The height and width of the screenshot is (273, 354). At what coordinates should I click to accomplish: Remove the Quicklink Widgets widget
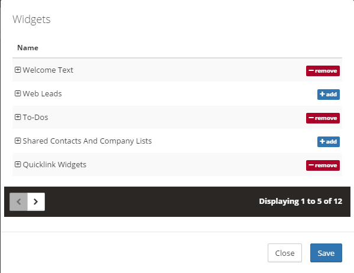pyautogui.click(x=323, y=165)
